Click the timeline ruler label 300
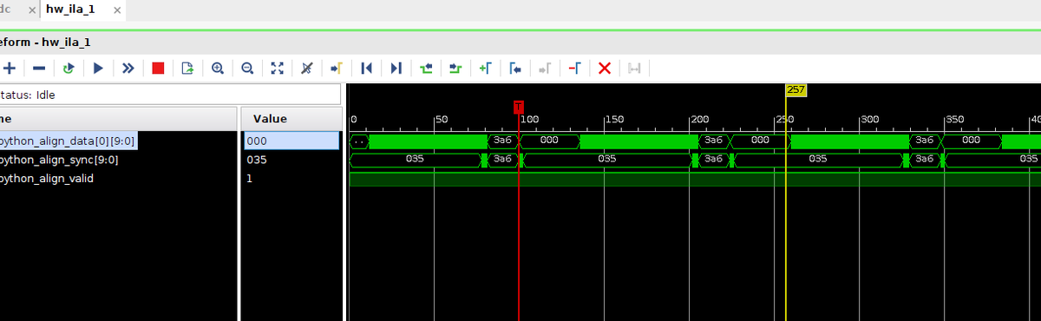Screen dimensions: 1041x321 click(870, 119)
